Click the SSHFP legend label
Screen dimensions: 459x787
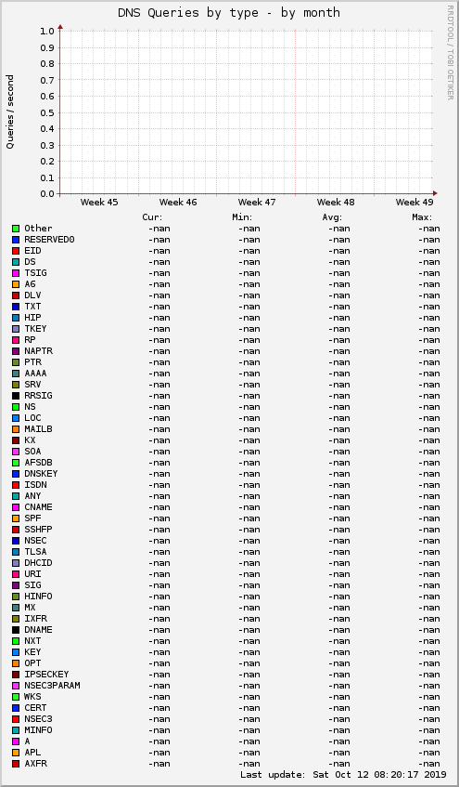[38, 530]
